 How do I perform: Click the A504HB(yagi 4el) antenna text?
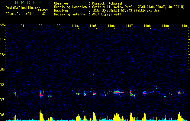pos(107,14)
